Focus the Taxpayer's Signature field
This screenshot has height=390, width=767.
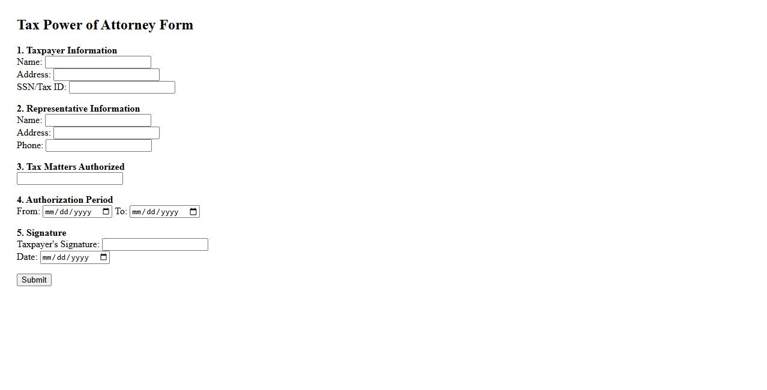(155, 245)
